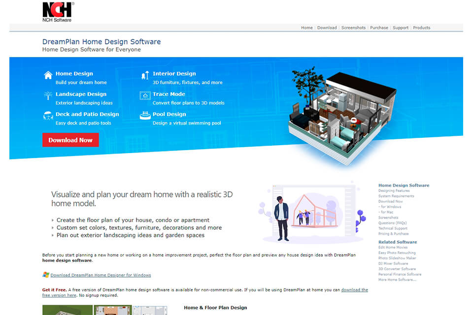
Task: Select the Pool Design icon
Action: (x=145, y=115)
